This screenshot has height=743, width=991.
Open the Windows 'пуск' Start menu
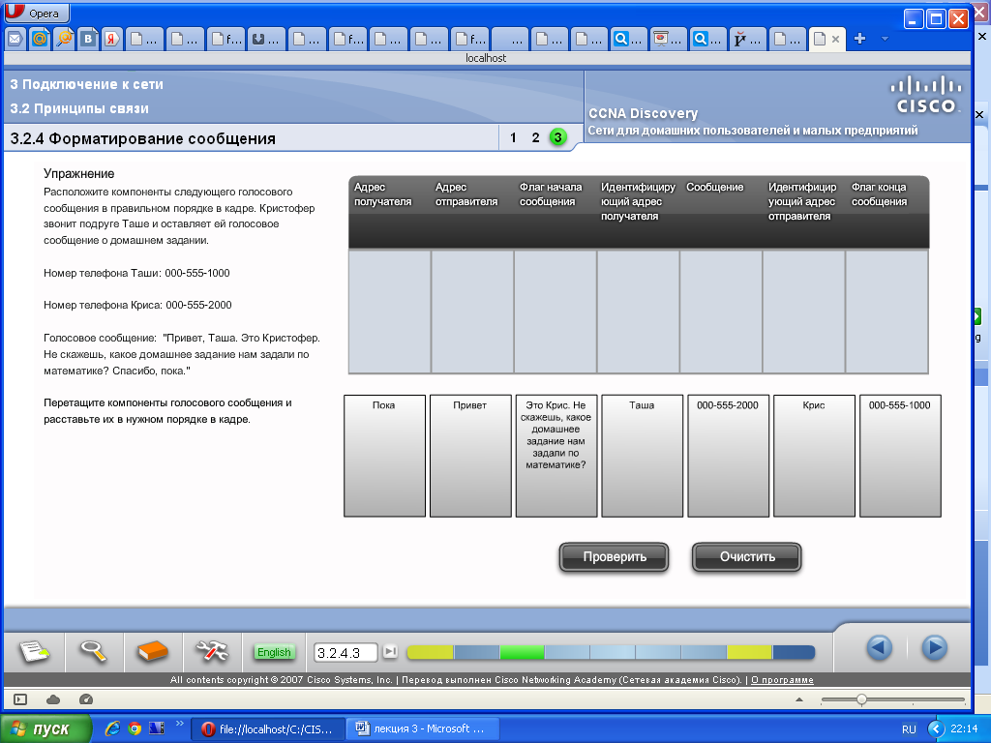(x=45, y=729)
